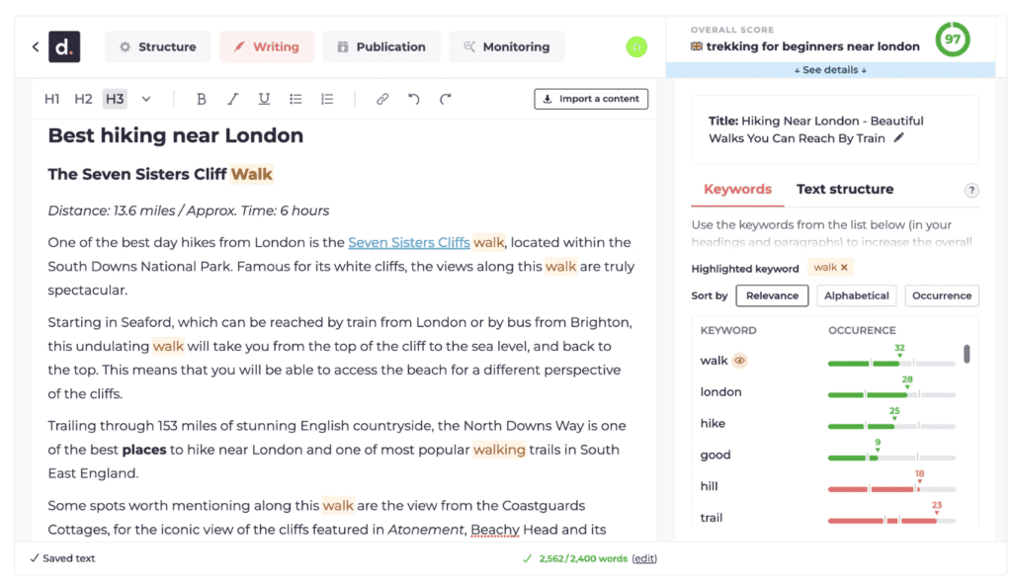Click the Import a content button
The width and height of the screenshot is (1012, 584).
point(591,99)
